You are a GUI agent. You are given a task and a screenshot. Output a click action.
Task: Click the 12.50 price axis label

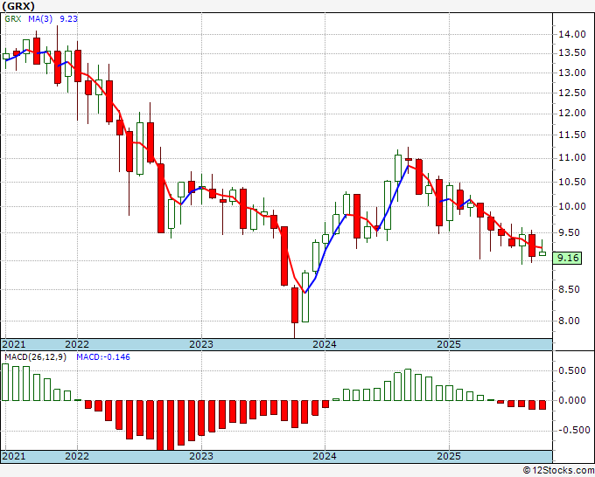(572, 93)
